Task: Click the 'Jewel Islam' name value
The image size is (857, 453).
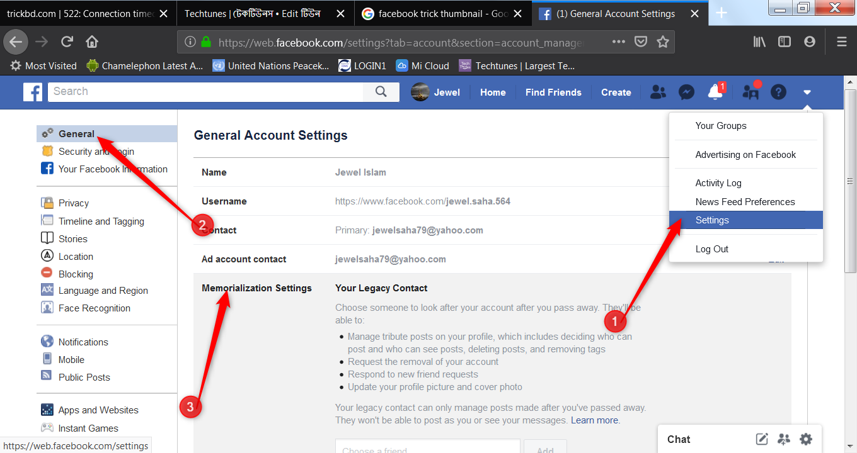Action: (x=360, y=172)
